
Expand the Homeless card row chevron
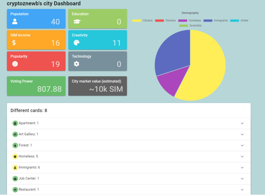point(242,157)
